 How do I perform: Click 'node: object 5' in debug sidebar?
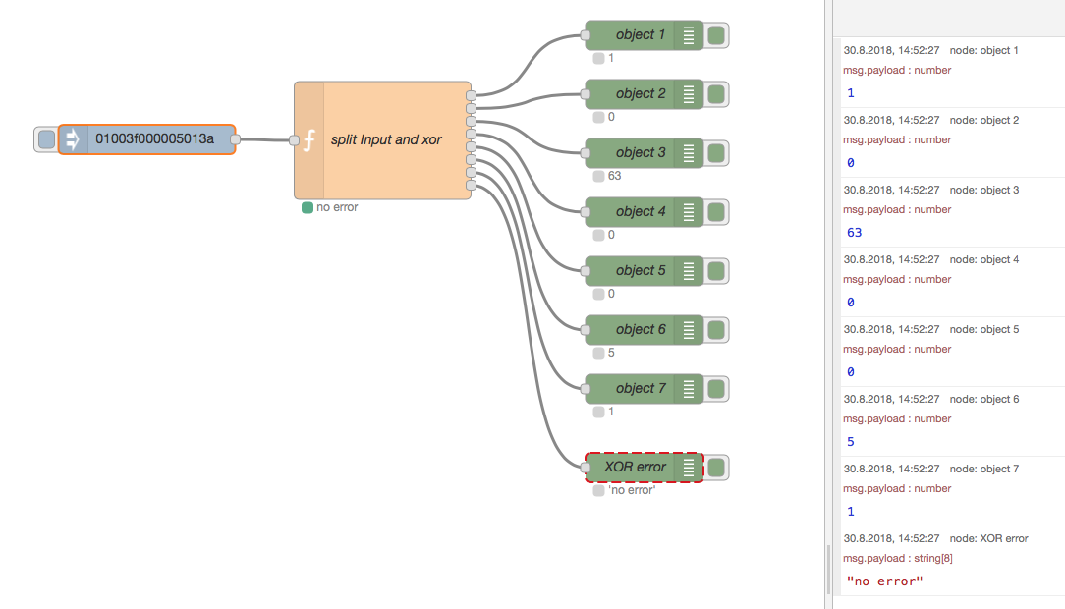pos(984,329)
